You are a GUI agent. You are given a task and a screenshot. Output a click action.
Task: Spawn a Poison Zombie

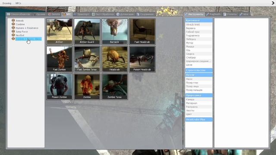[60, 87]
